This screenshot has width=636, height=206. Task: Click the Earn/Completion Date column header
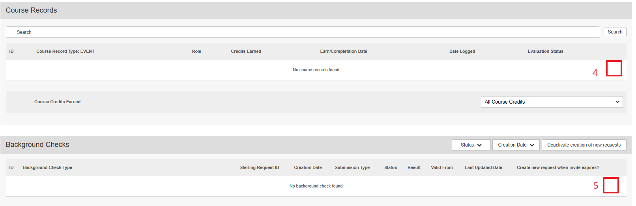pos(343,51)
